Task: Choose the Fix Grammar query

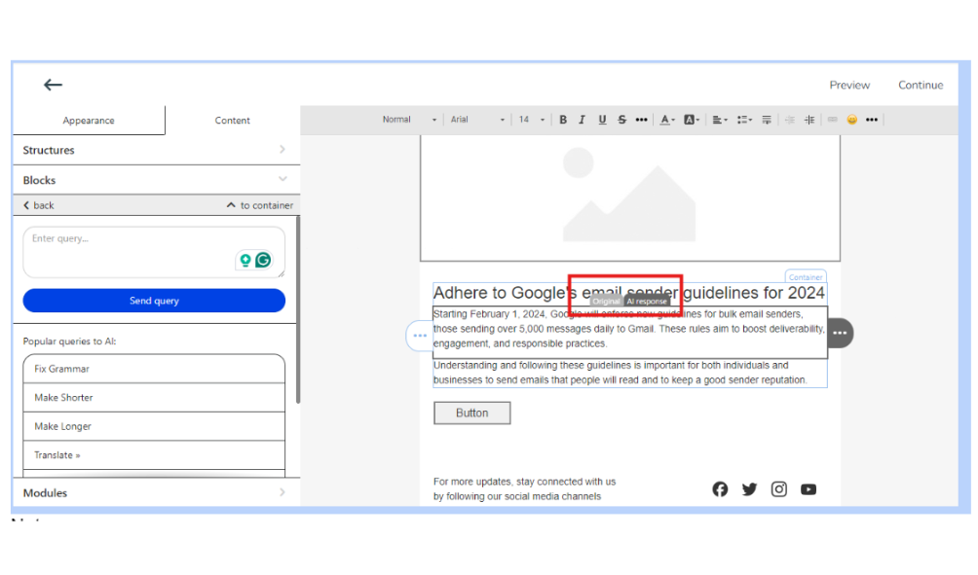Action: (x=154, y=369)
